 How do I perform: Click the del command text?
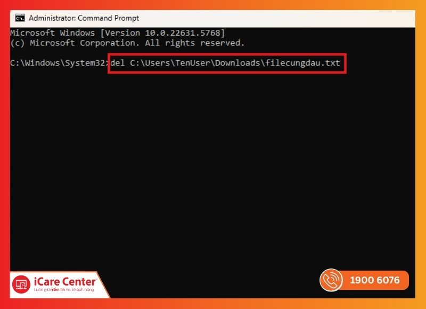coord(117,63)
